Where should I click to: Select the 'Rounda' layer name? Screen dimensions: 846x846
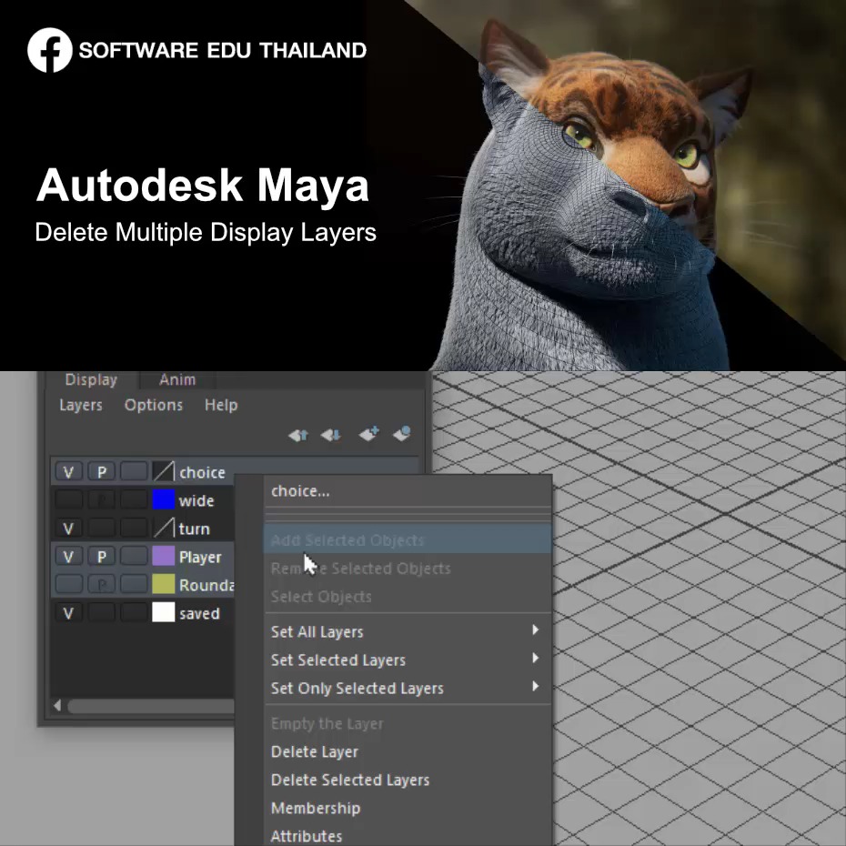[x=206, y=586]
